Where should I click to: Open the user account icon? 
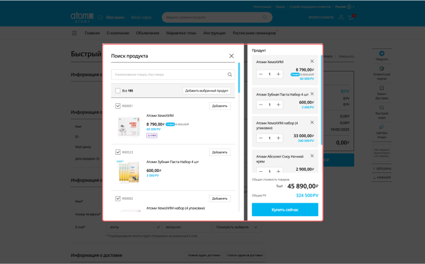pos(341,17)
